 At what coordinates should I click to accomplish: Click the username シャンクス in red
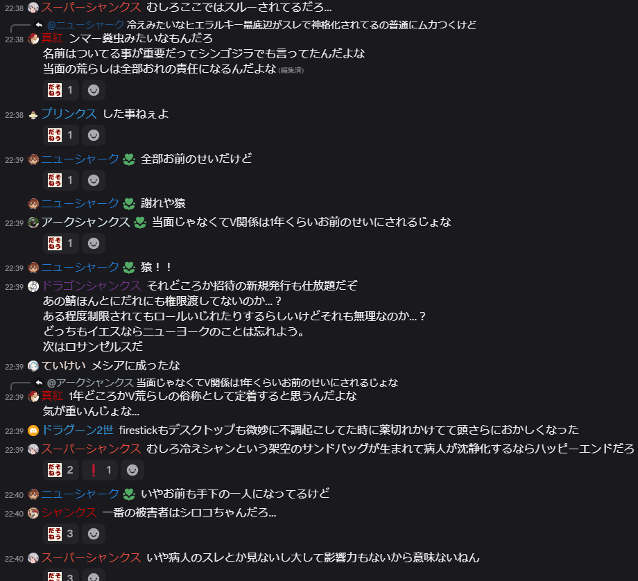click(x=69, y=512)
